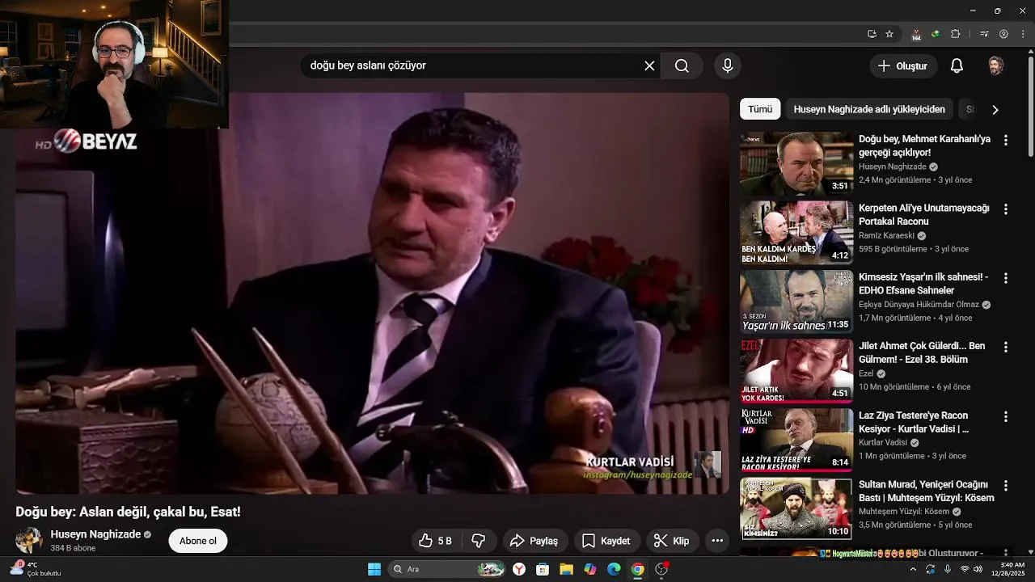
Task: Open Microsoft Store from taskbar
Action: point(543,569)
